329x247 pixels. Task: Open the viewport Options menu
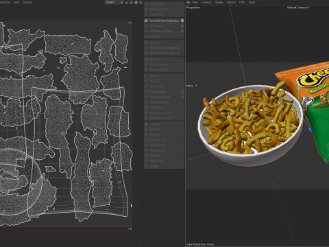coord(231,2)
